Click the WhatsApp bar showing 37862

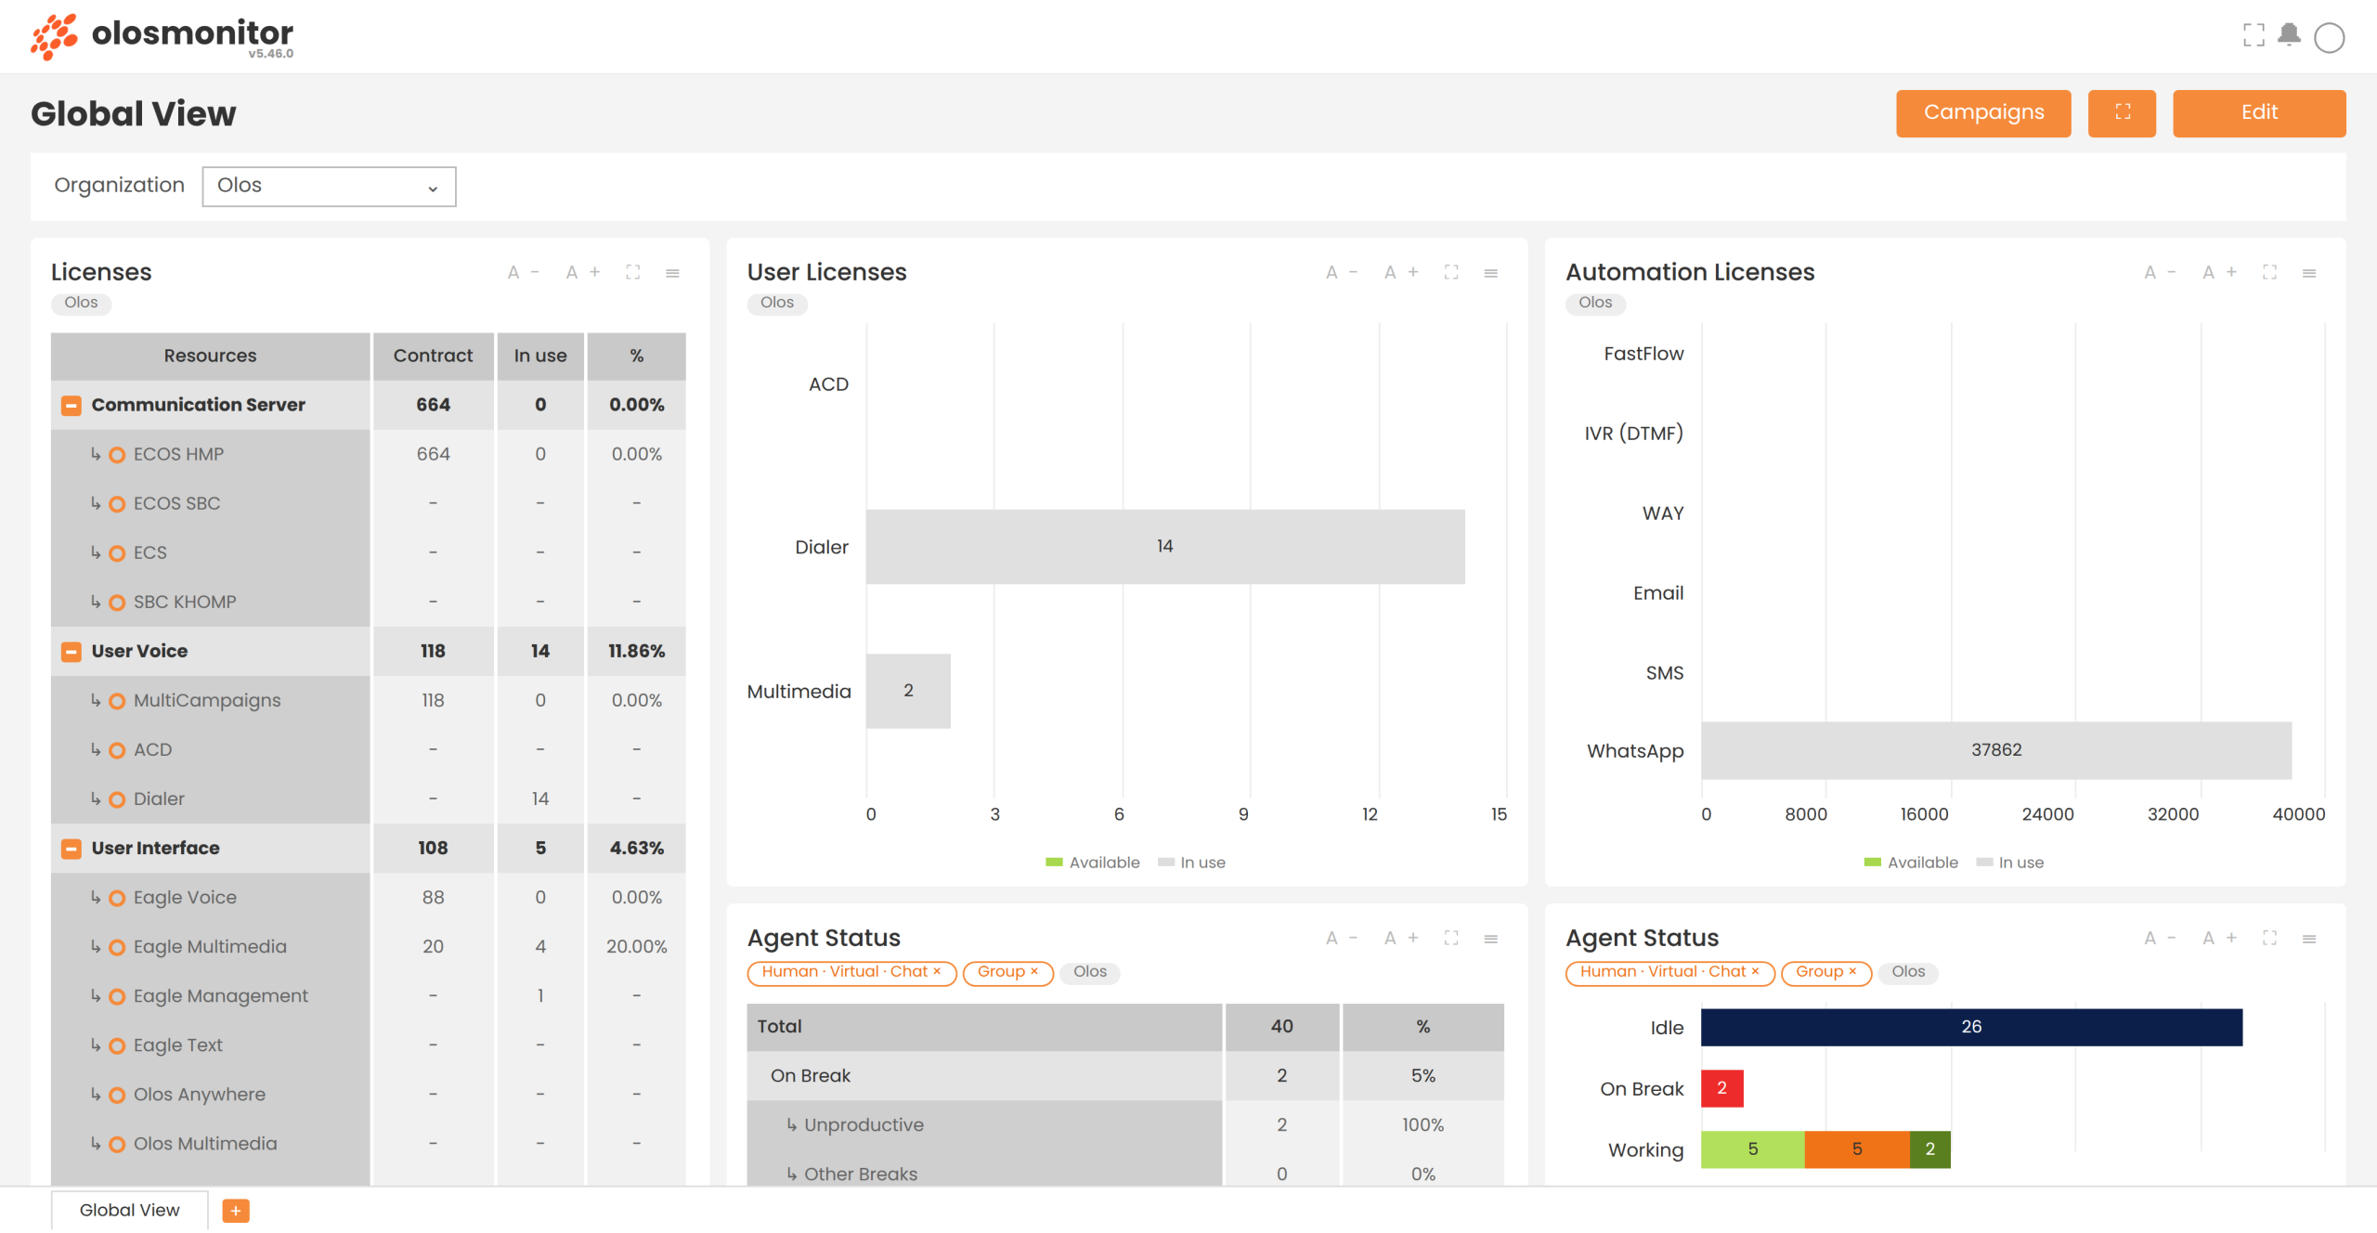click(1996, 750)
